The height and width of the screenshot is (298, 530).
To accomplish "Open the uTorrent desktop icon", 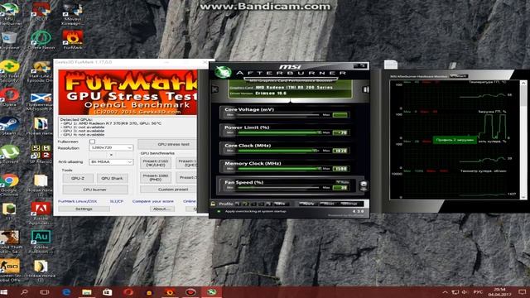I will point(9,154).
